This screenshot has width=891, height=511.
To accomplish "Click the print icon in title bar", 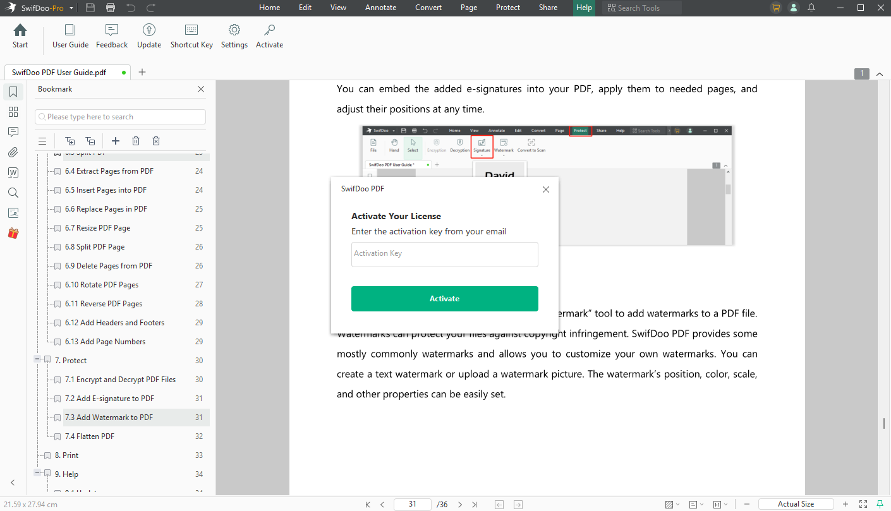I will (x=111, y=8).
